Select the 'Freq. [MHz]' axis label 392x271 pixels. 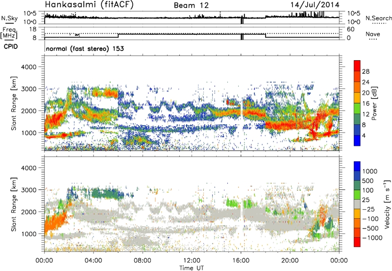pos(9,33)
